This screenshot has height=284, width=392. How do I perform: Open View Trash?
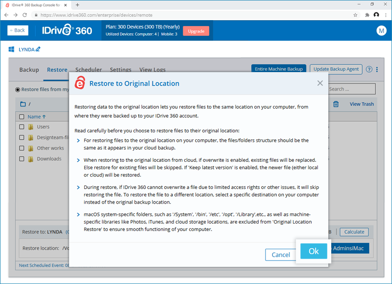click(362, 104)
